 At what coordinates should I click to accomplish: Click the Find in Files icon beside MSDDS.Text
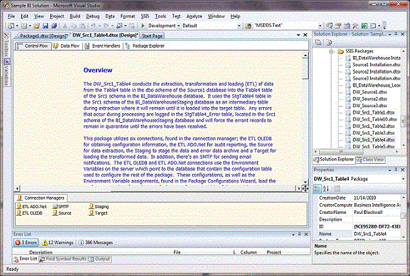pyautogui.click(x=248, y=26)
